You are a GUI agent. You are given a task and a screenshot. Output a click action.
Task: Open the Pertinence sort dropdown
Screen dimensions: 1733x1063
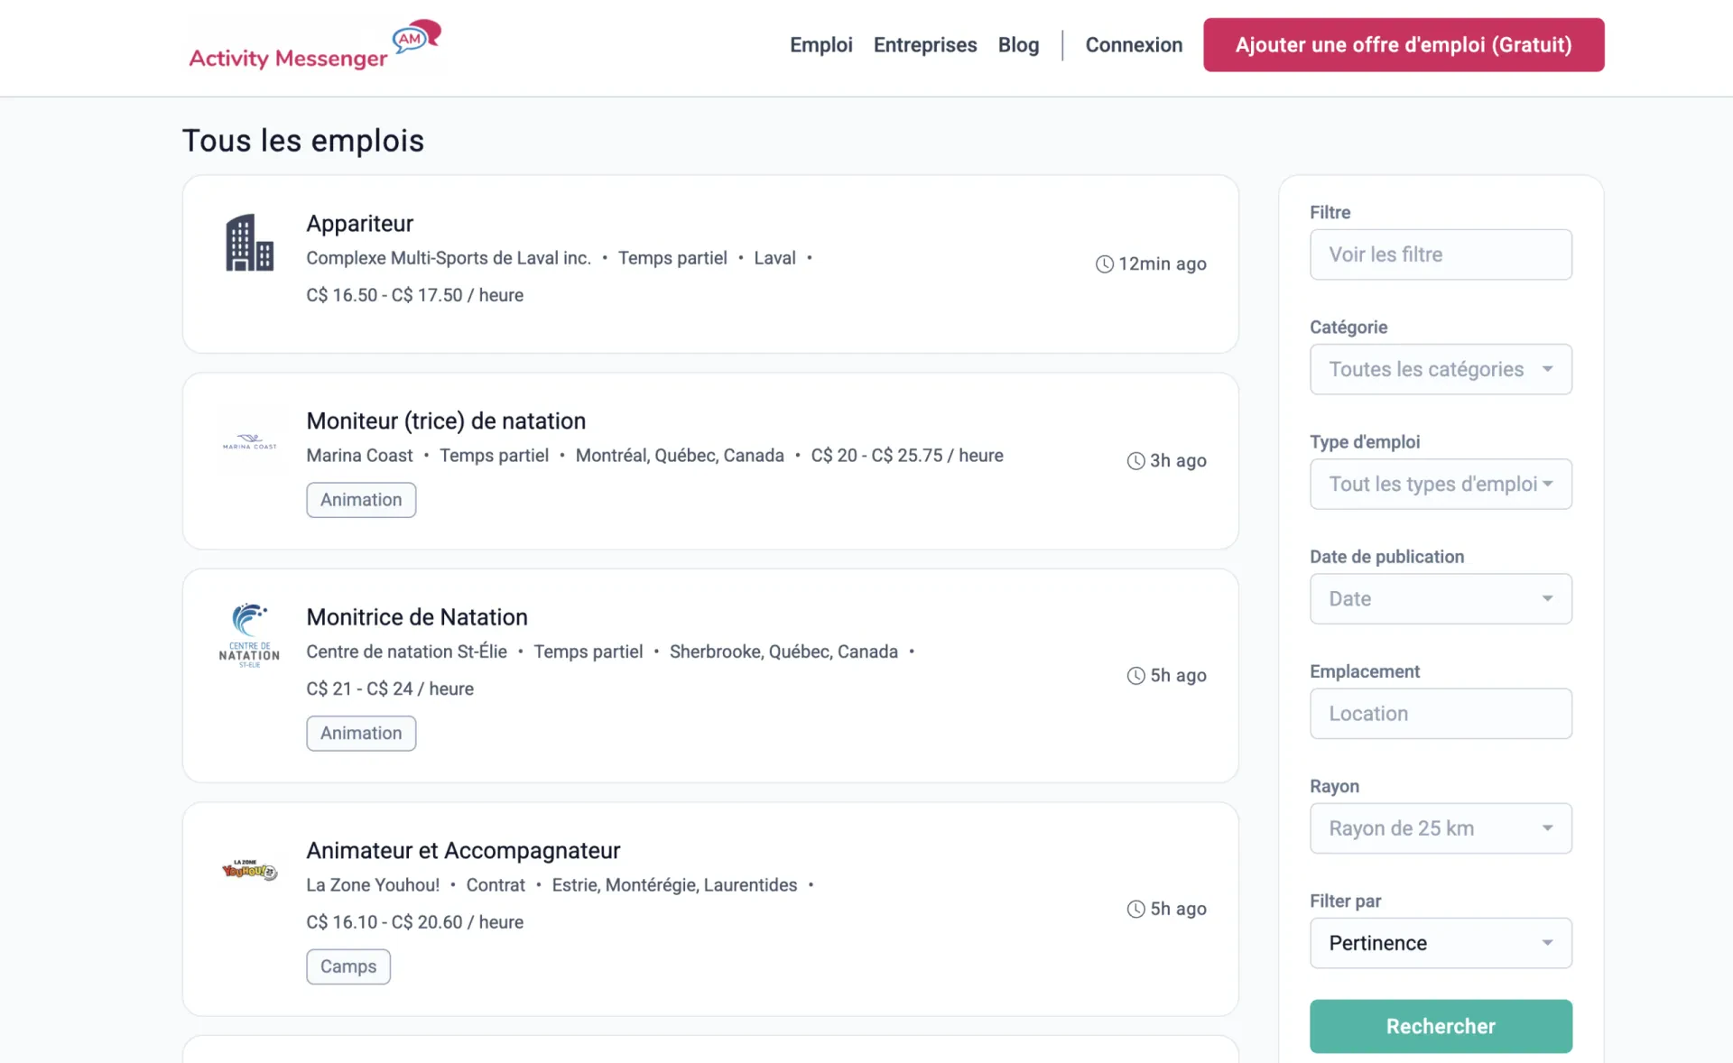pyautogui.click(x=1441, y=943)
